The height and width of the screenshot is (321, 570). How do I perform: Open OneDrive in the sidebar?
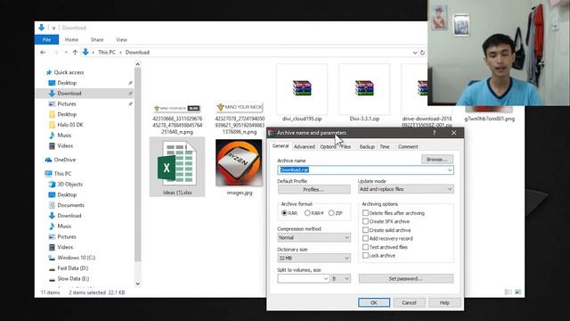(65, 160)
